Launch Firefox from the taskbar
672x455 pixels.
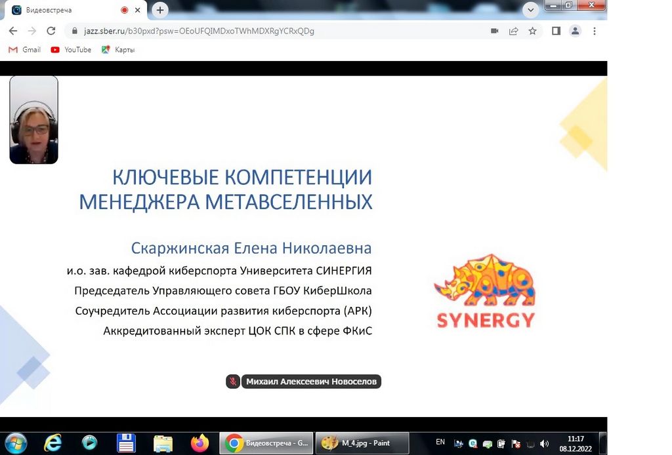pyautogui.click(x=199, y=443)
